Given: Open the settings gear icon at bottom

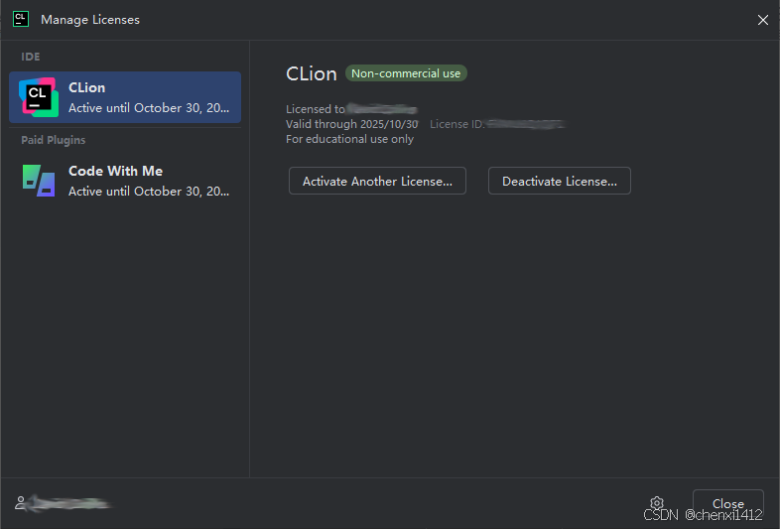Looking at the screenshot, I should coord(657,502).
